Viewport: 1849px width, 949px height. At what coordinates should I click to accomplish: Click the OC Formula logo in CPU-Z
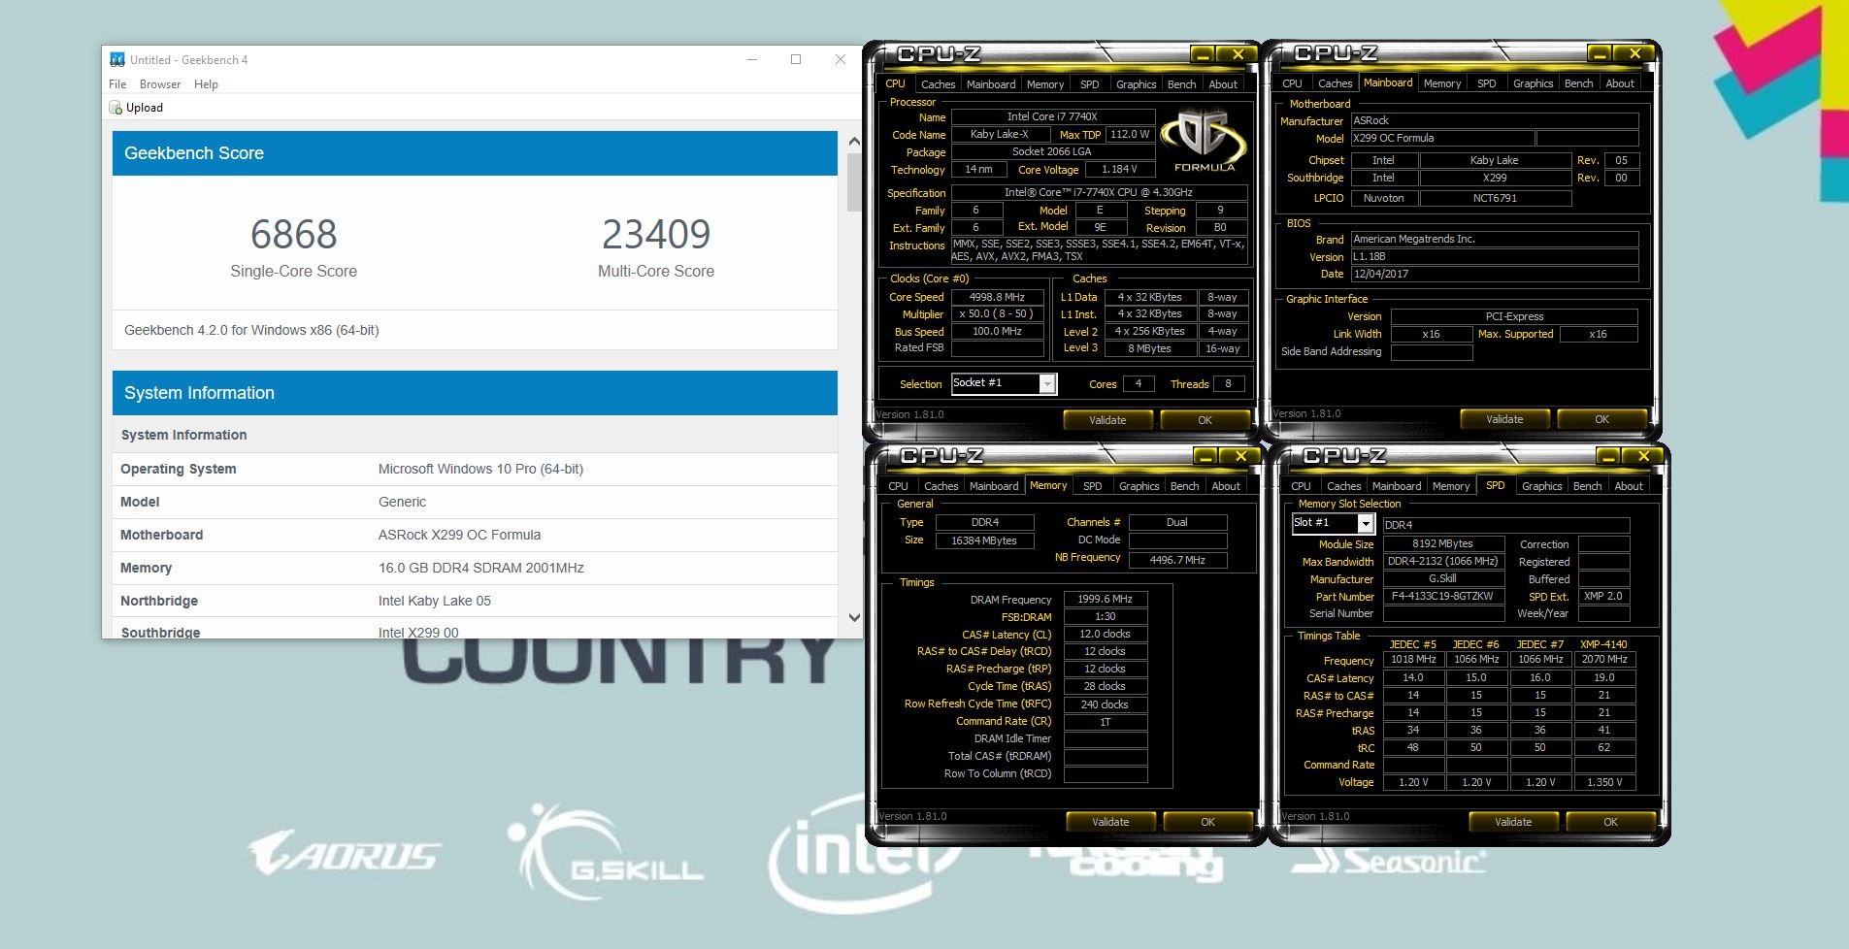[x=1204, y=141]
